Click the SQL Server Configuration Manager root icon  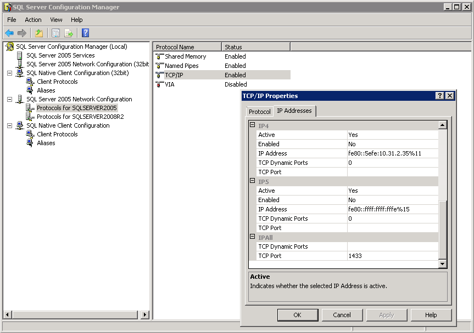[10, 47]
